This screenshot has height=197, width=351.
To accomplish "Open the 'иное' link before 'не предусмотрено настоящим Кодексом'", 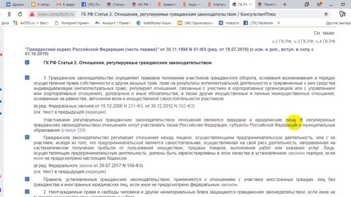I will 38,158.
